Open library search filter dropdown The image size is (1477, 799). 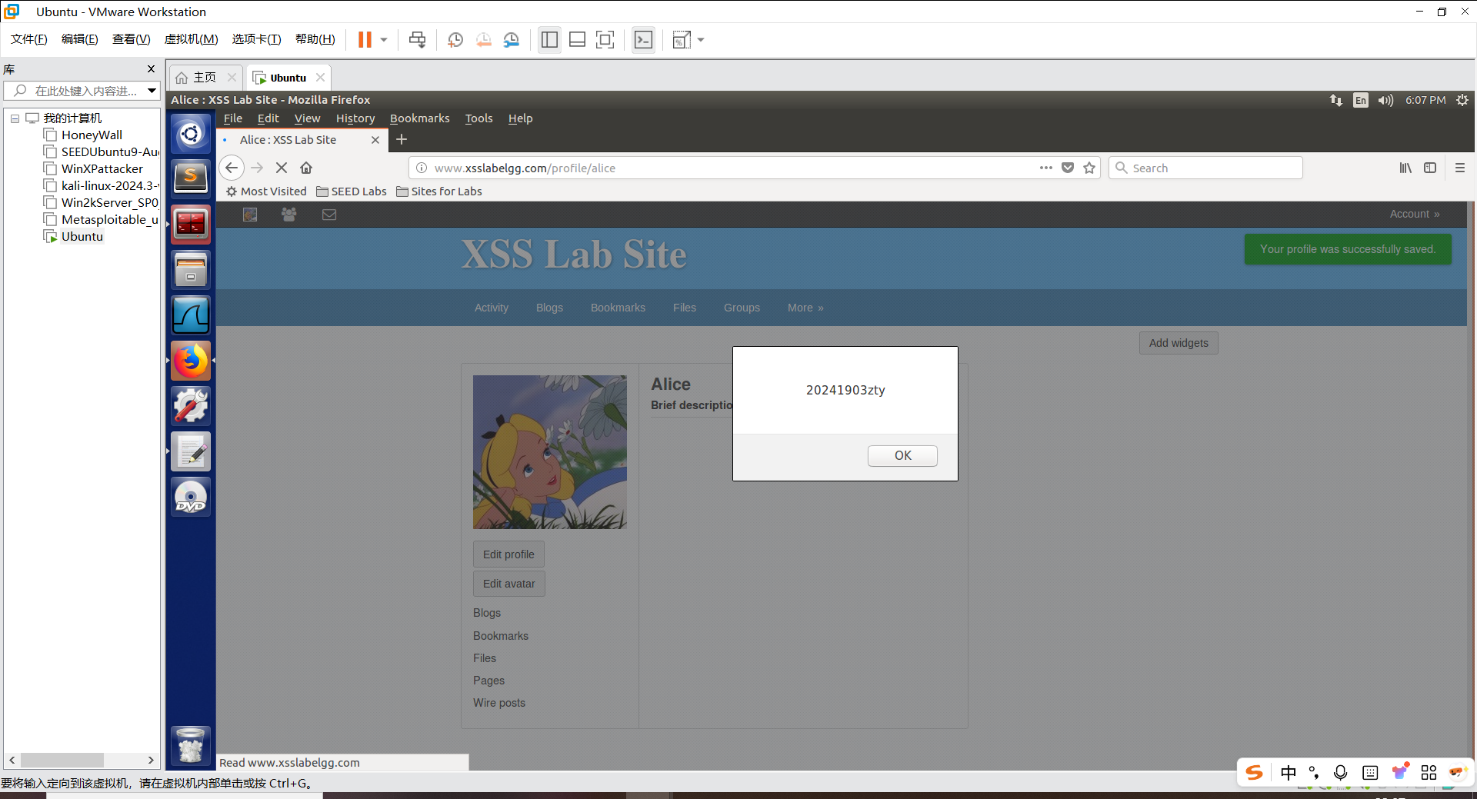click(152, 91)
